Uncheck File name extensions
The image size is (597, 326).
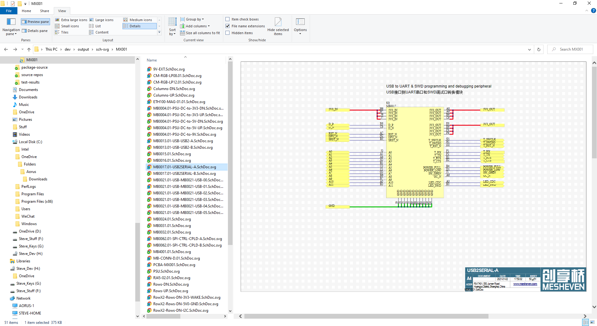(228, 26)
